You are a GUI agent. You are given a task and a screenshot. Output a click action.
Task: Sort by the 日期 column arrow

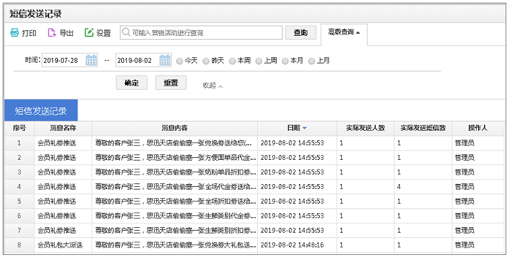coord(305,128)
